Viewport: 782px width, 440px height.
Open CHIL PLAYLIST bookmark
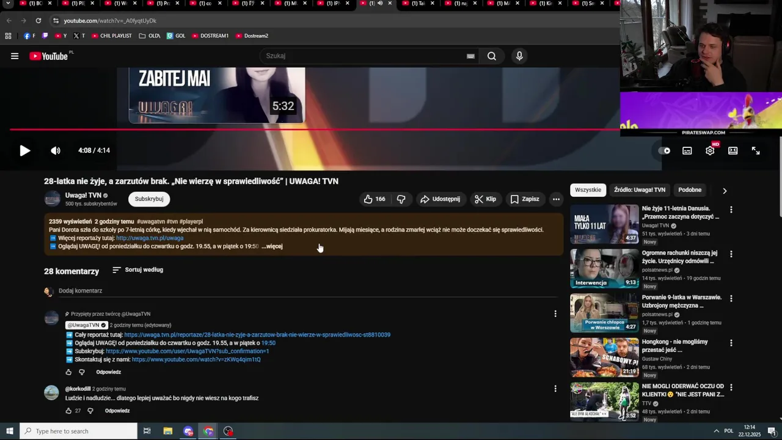coord(111,36)
